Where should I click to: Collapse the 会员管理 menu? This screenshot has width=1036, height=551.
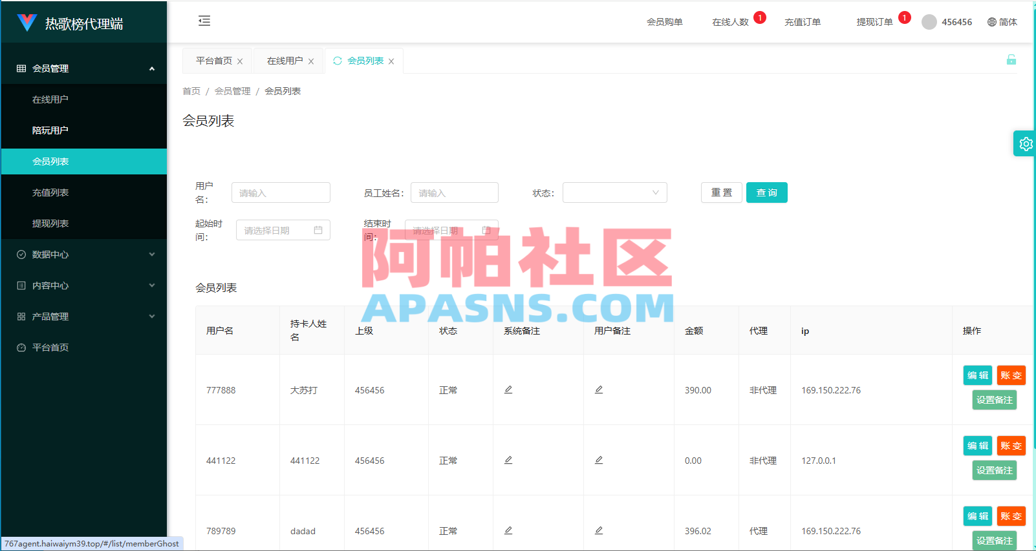pyautogui.click(x=84, y=68)
